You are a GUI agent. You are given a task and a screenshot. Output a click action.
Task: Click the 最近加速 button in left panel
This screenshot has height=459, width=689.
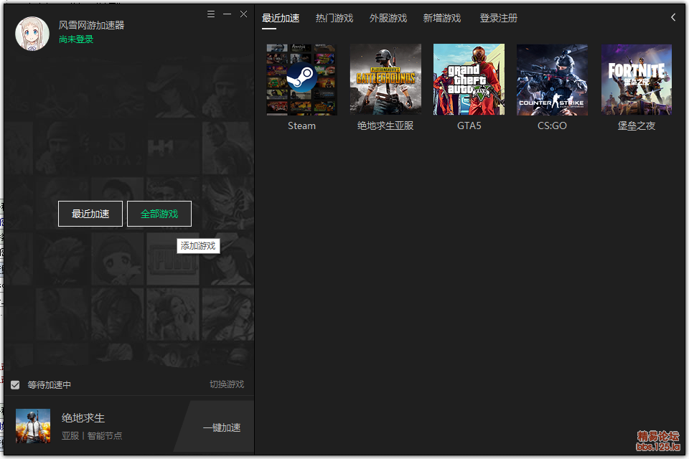(90, 214)
